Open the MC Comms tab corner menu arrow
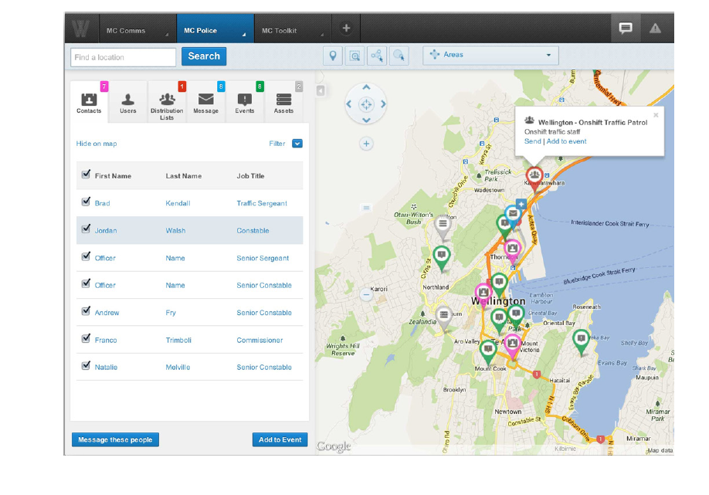Screen dimensions: 709x495 pos(166,34)
